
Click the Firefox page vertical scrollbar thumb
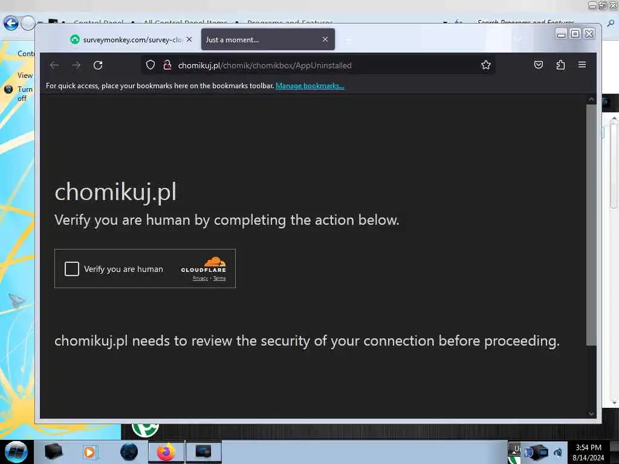591,225
